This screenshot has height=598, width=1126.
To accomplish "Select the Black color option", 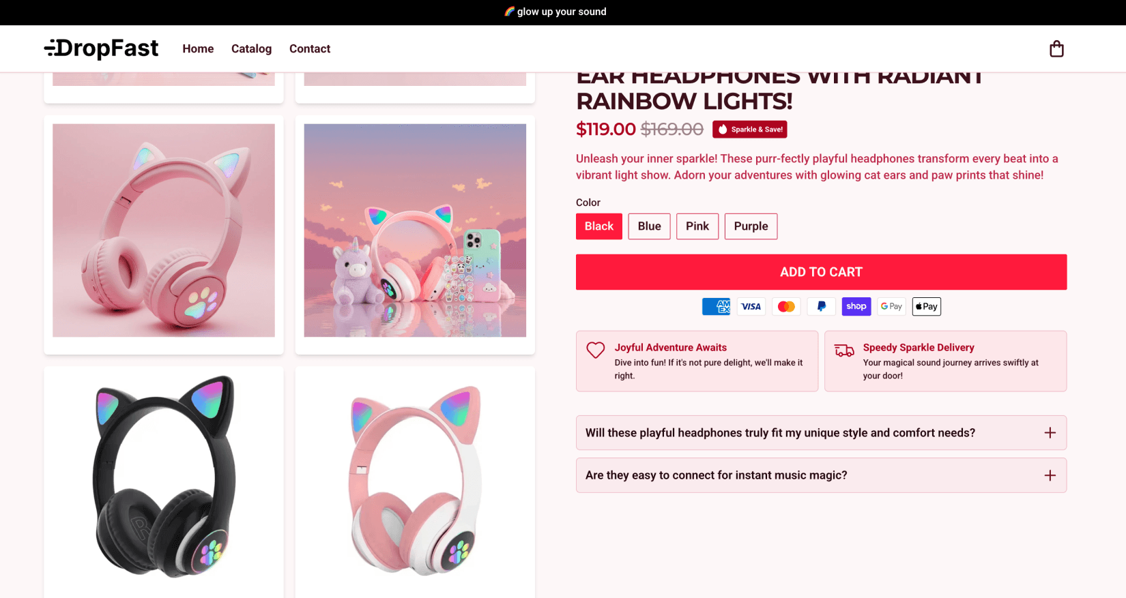I will (x=598, y=226).
